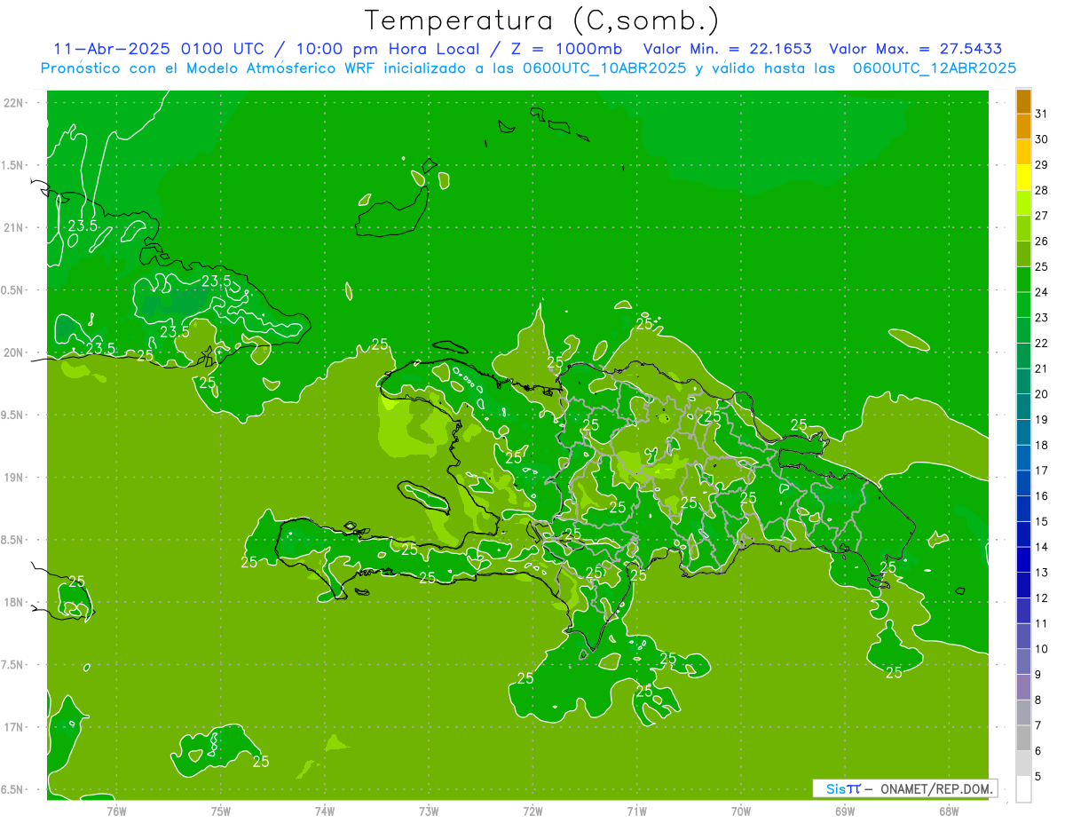Image resolution: width=1065 pixels, height=823 pixels.
Task: Click the date '11-Abr-2025 0100 UTC'
Action: click(158, 49)
